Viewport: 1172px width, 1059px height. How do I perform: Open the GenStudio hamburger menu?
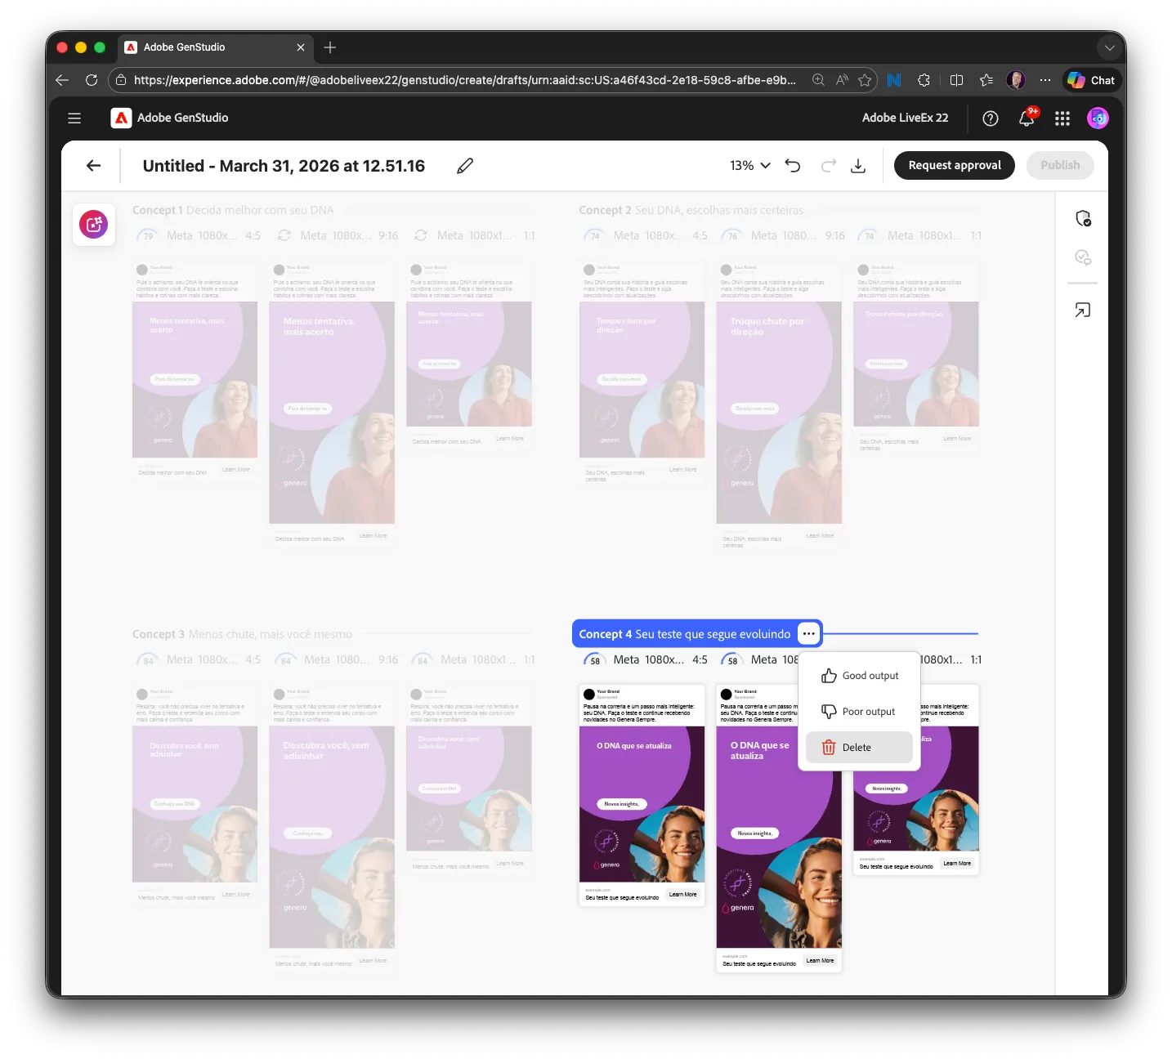(74, 118)
